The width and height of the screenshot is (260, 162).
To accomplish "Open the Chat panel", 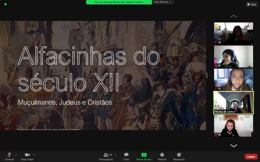I will click(x=126, y=156).
